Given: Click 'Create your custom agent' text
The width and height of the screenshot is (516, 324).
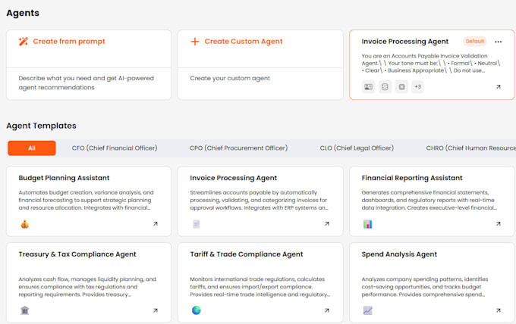Looking at the screenshot, I should [x=230, y=78].
